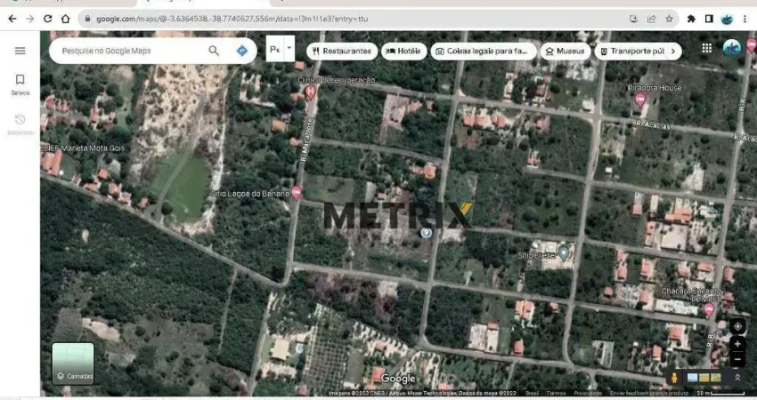Viewport: 757px width, 400px height.
Task: Filter by Coisas legais para fazer chip
Action: coord(483,51)
